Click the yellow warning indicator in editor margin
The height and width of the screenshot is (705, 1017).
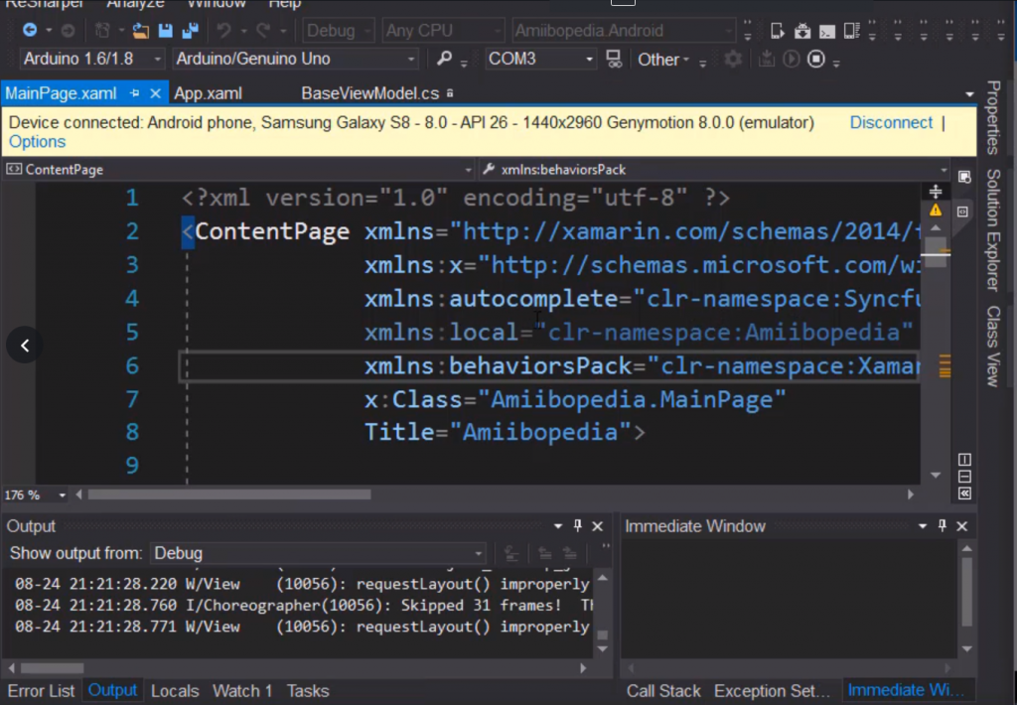(x=936, y=211)
